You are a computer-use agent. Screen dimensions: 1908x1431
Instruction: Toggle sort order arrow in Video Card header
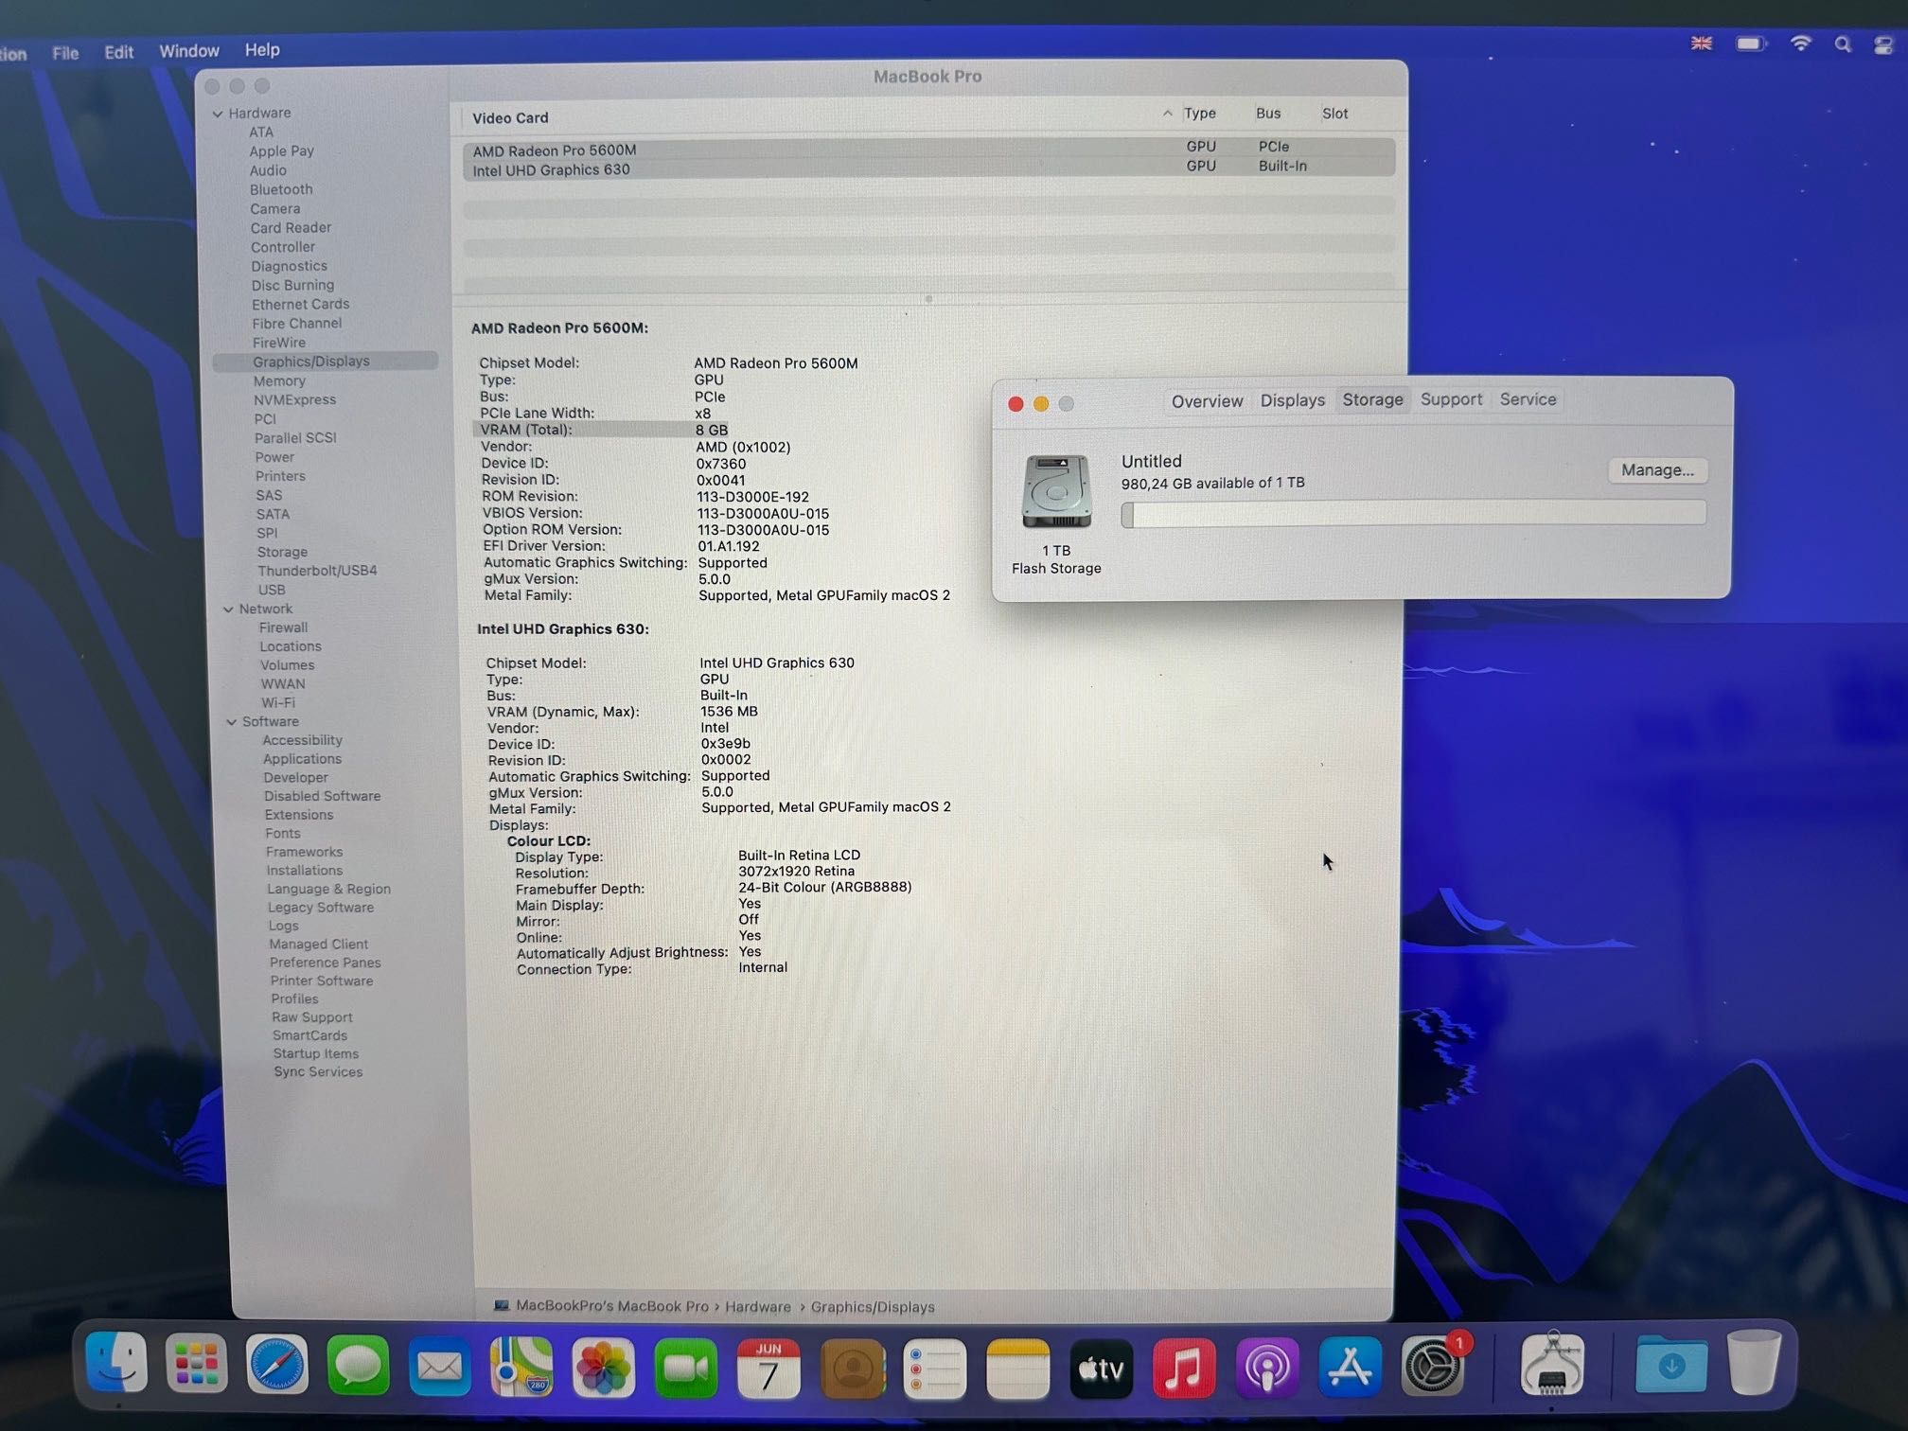tap(1167, 114)
